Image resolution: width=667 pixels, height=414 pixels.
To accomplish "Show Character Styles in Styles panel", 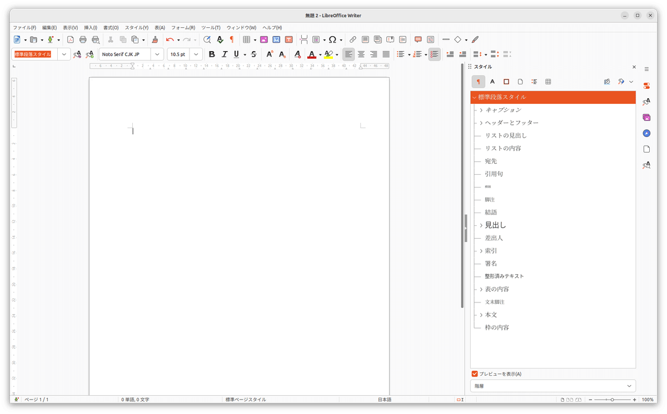I will point(492,82).
